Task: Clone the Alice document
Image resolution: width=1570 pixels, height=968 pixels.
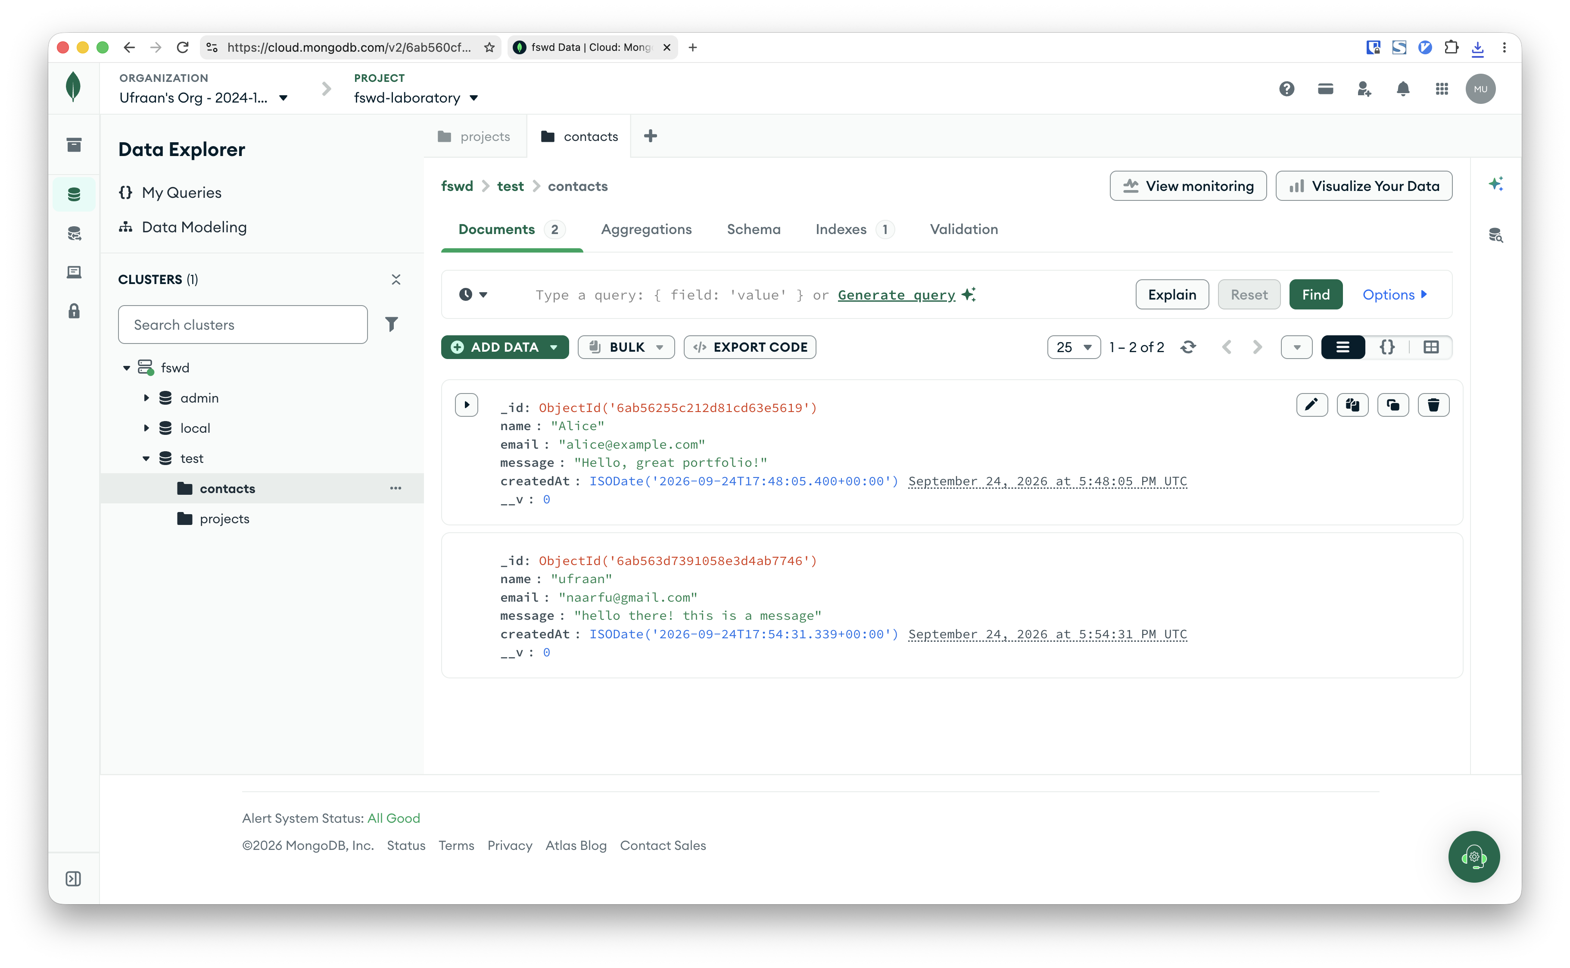Action: 1393,405
